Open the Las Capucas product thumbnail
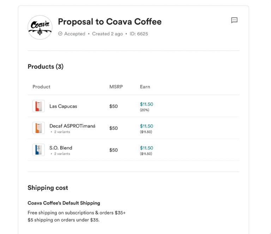271x234 pixels. click(x=38, y=106)
